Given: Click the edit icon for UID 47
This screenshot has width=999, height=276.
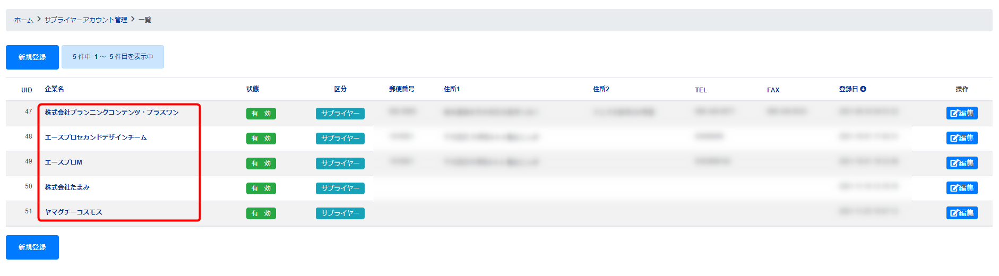Looking at the screenshot, I should 961,113.
